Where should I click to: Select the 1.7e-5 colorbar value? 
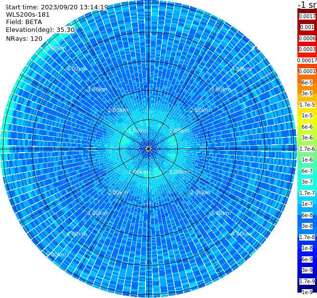(307, 105)
